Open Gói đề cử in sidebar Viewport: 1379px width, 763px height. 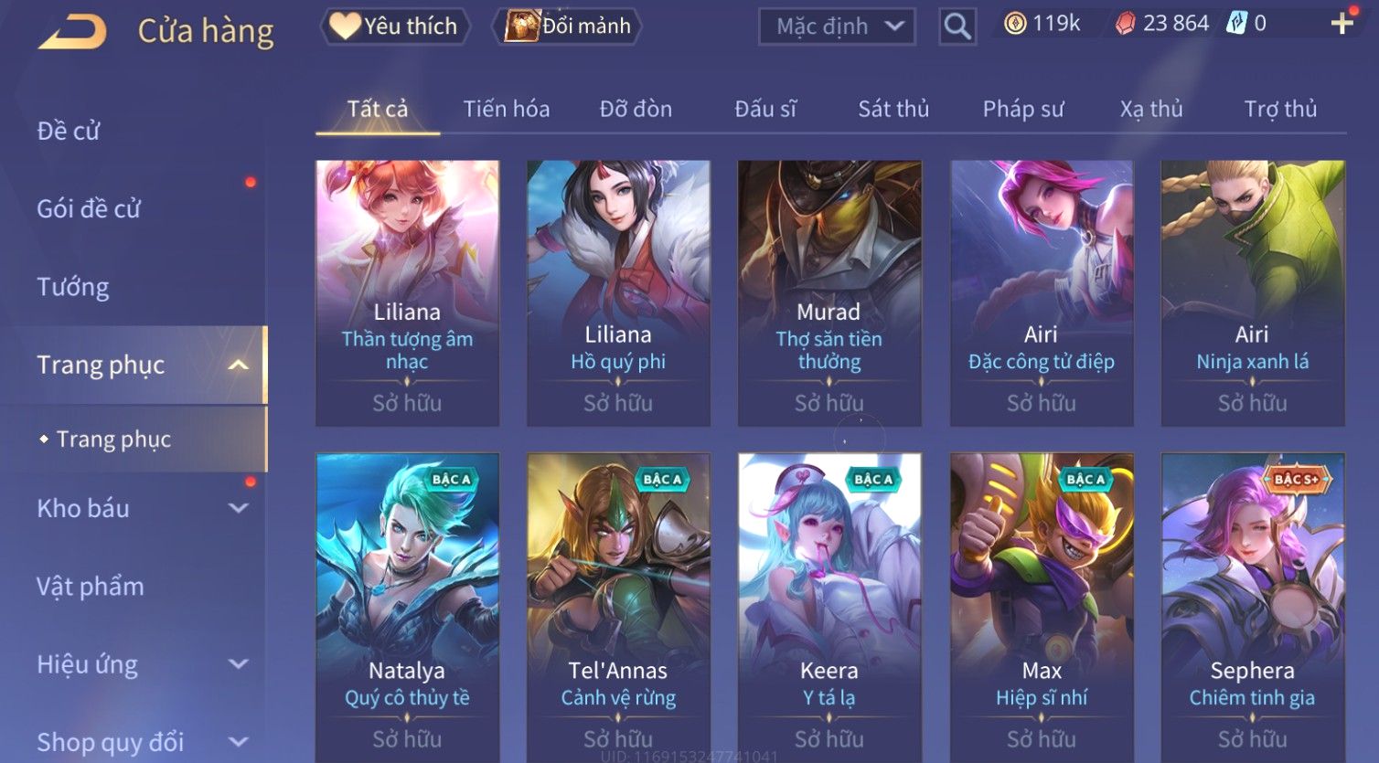click(x=89, y=209)
